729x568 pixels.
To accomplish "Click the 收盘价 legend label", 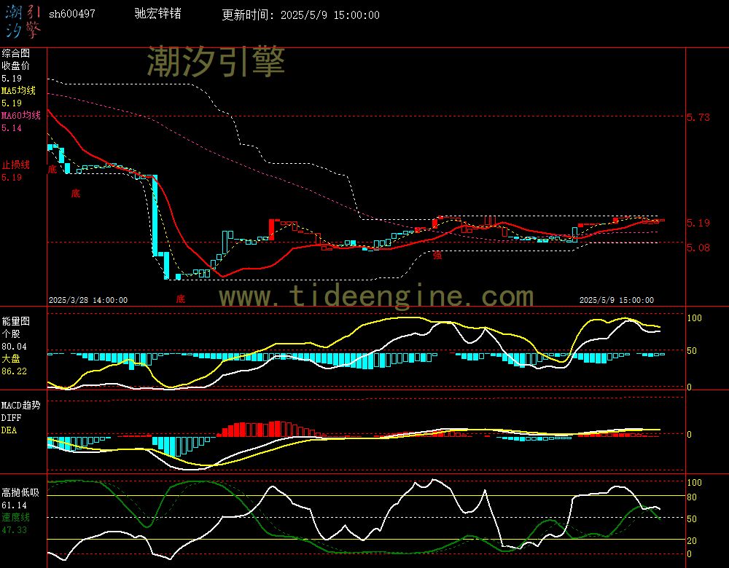I will point(15,66).
